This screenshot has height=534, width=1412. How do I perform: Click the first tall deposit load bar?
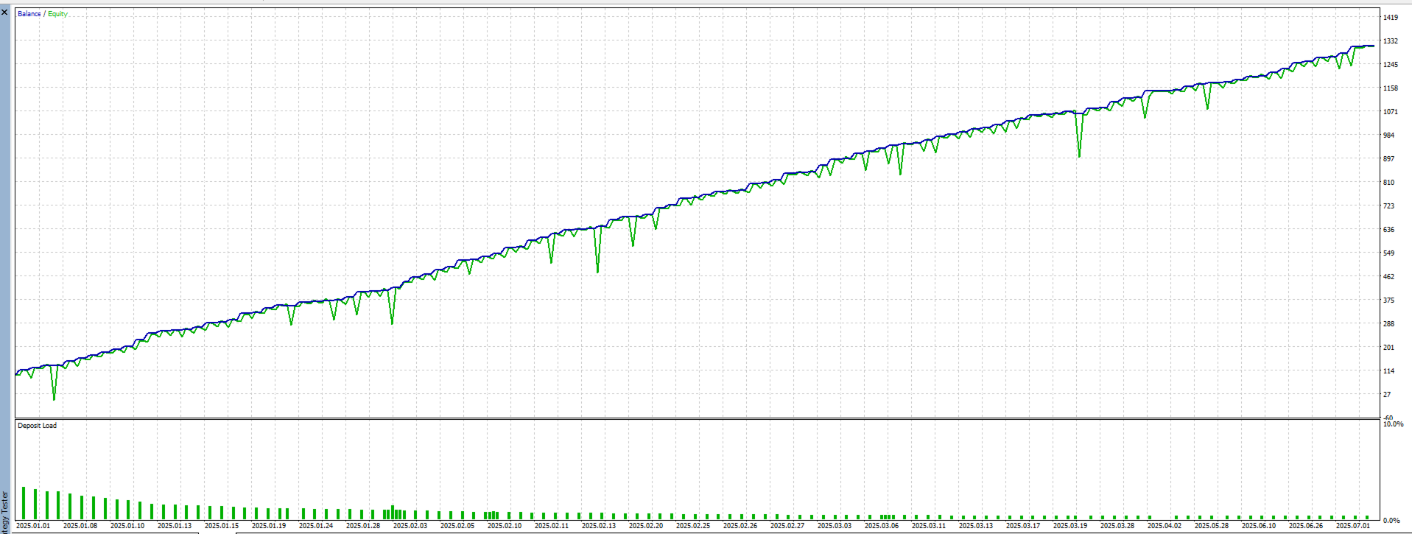[24, 503]
